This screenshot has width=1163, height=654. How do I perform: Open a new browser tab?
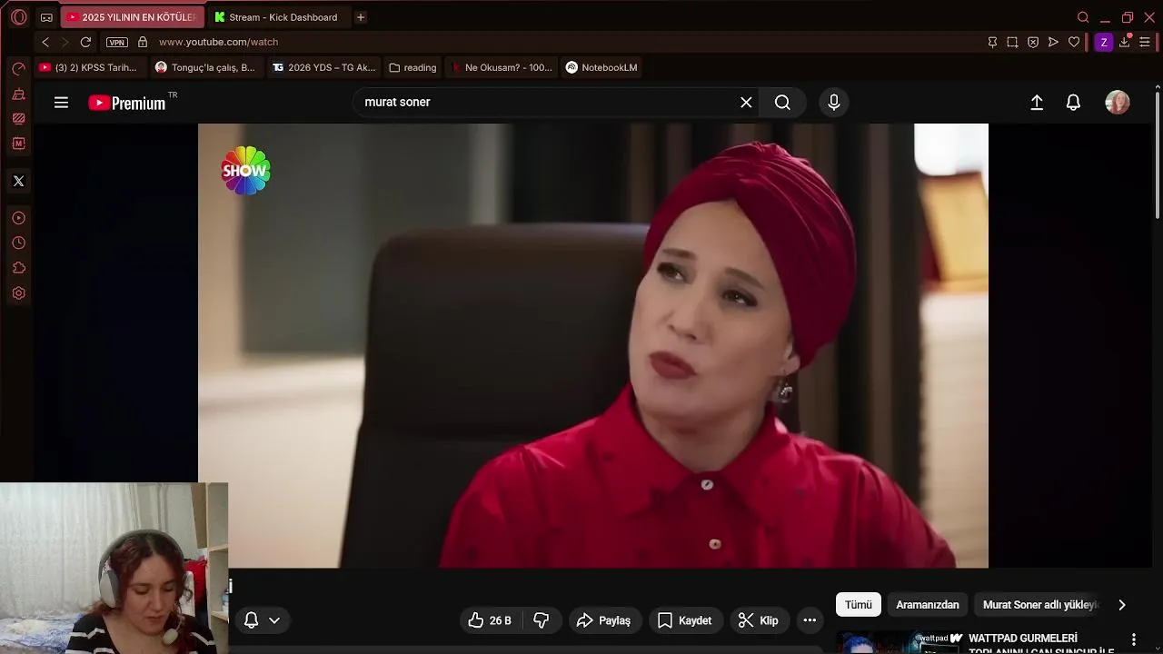(361, 17)
